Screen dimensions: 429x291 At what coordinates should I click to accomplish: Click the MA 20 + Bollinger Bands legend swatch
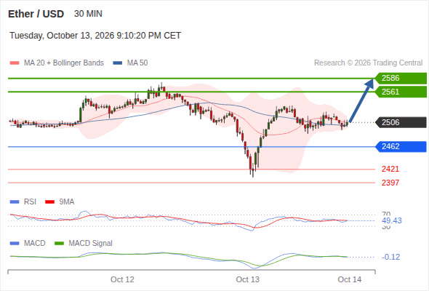click(15, 63)
